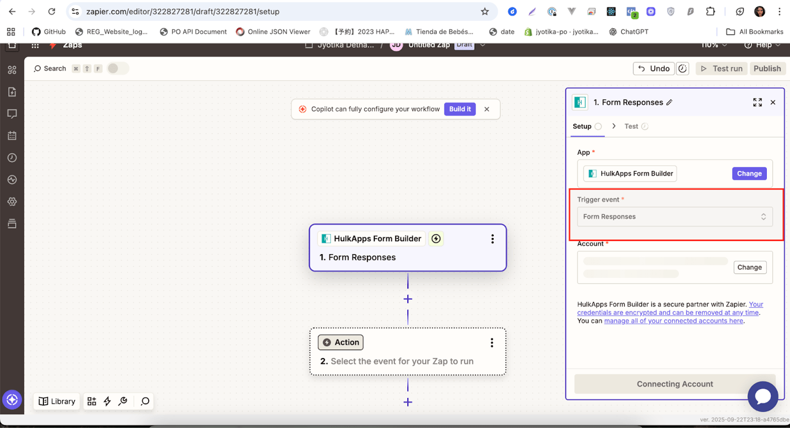Image resolution: width=790 pixels, height=428 pixels.
Task: Switch to the Test tab
Action: click(x=636, y=126)
